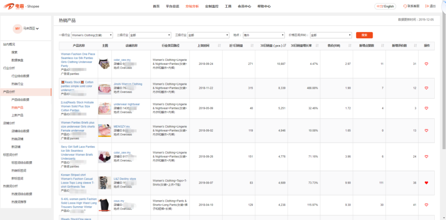Viewport: 446px width, 220px height.
Task: Toggle favorite heart for first product row
Action: tap(426, 64)
